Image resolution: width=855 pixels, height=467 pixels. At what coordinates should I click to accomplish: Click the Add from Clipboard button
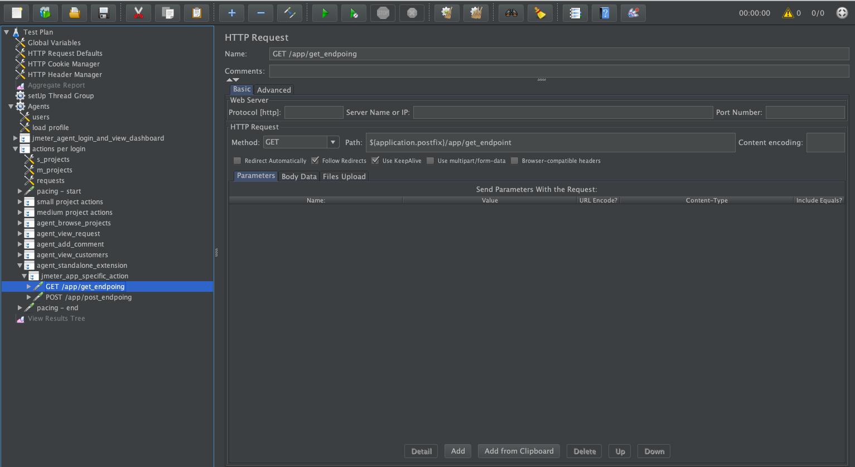(x=519, y=451)
